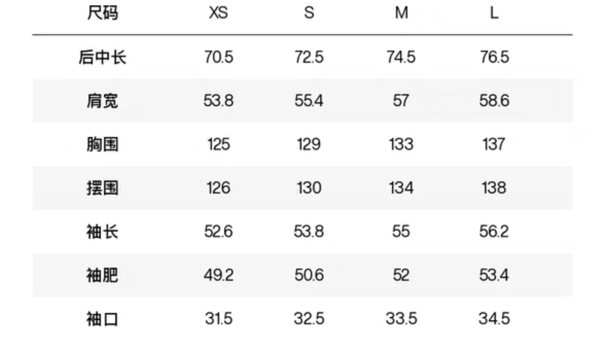Select the 138 hem value for L
The width and height of the screenshot is (605, 337).
click(494, 188)
